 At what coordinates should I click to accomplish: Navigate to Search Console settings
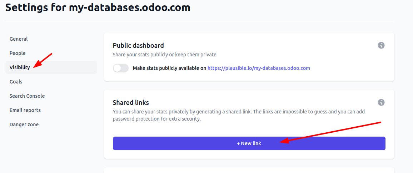click(27, 96)
